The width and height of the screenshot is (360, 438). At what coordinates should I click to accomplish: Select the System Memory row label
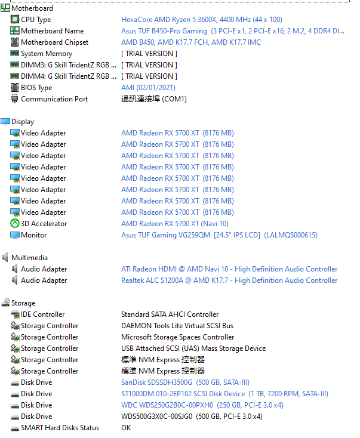pos(47,54)
